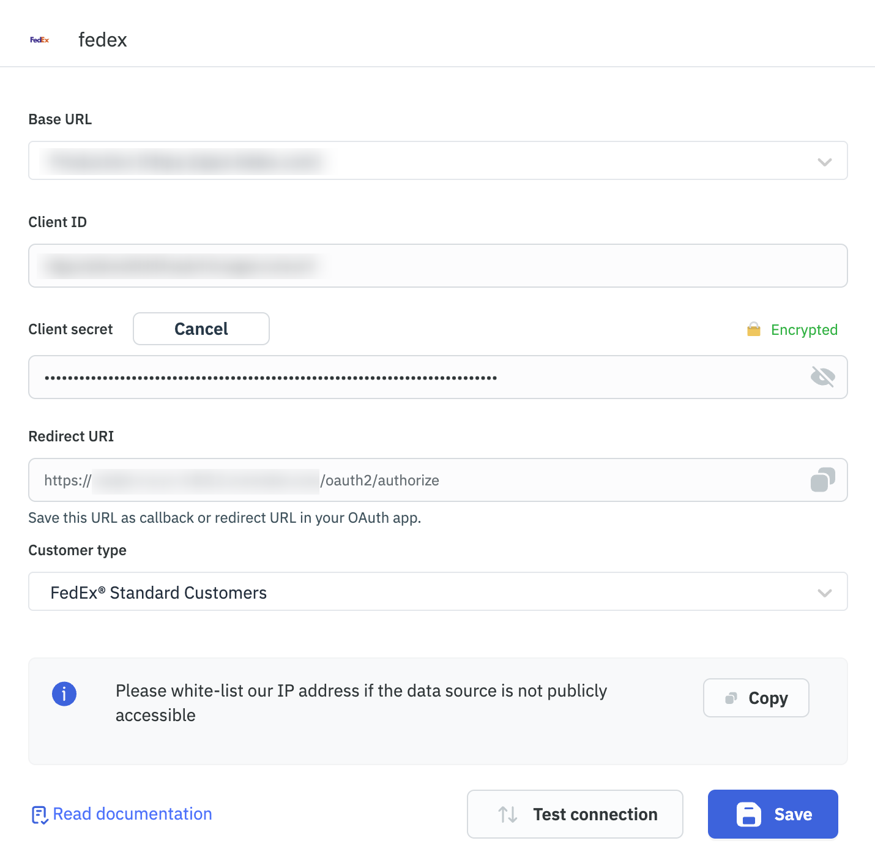Open the Base URL dropdown
875x868 pixels.
(824, 161)
